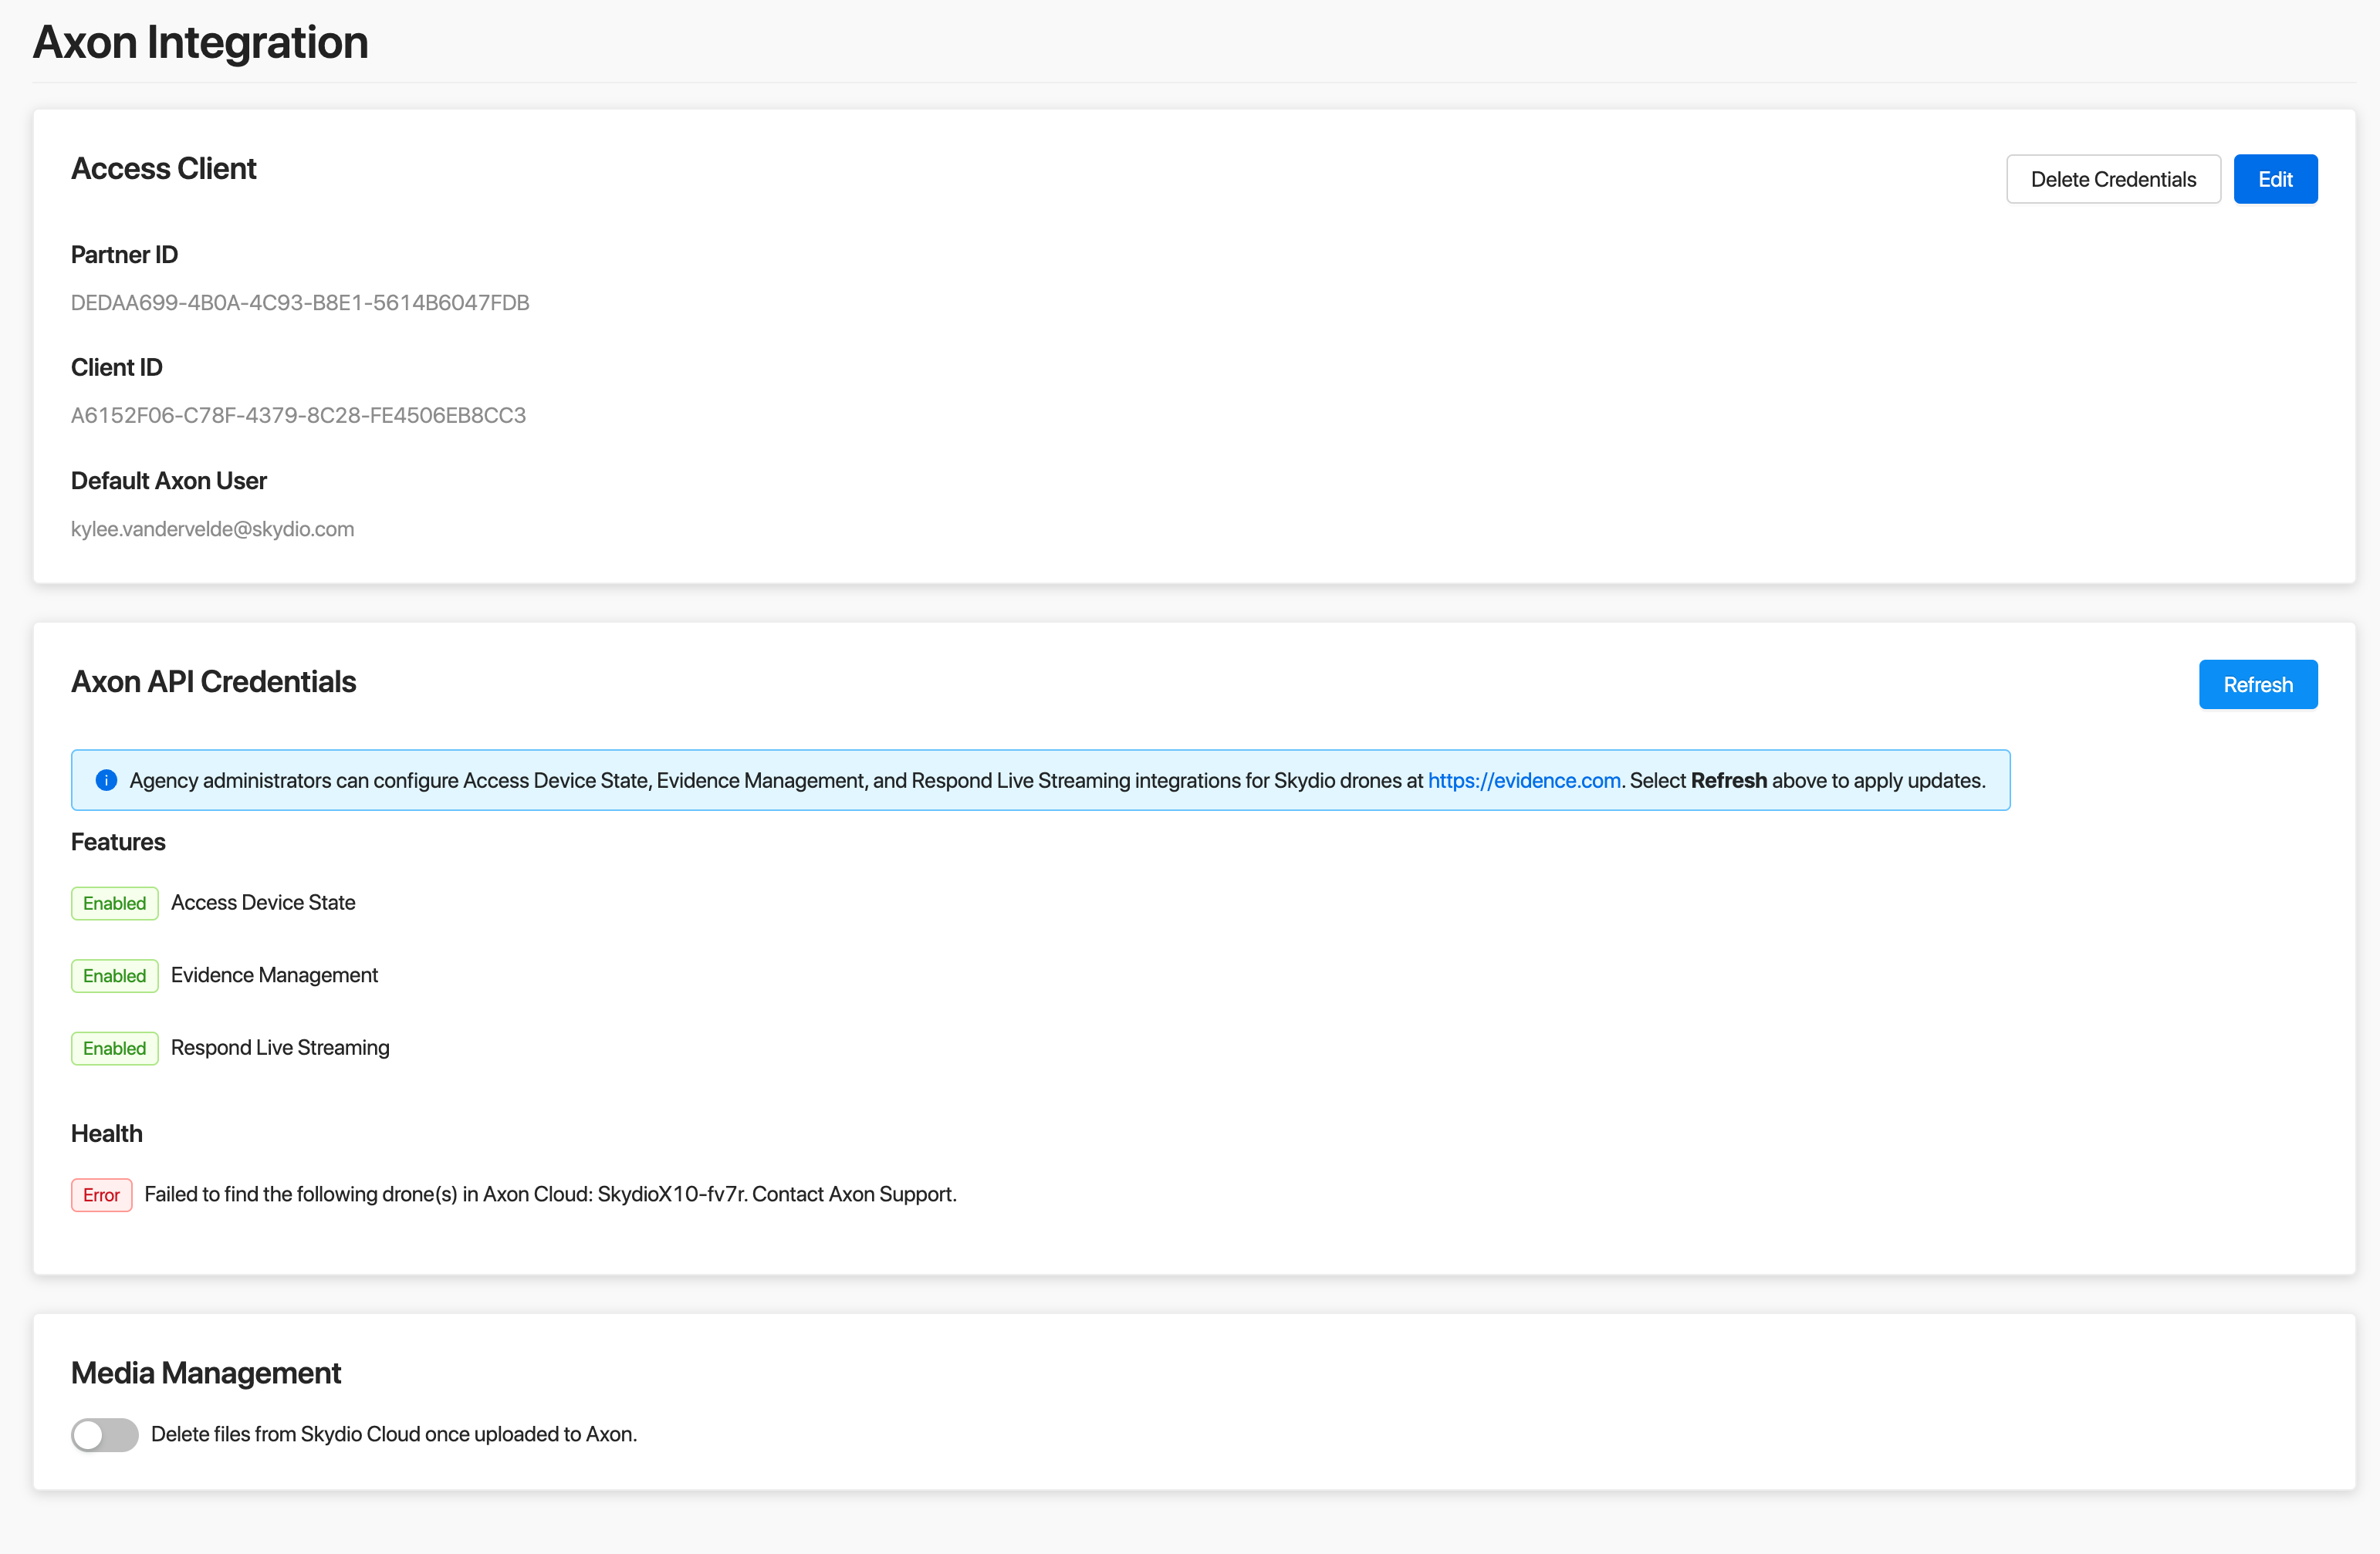Click Enabled badge for Respond Live Streaming

click(x=114, y=1048)
